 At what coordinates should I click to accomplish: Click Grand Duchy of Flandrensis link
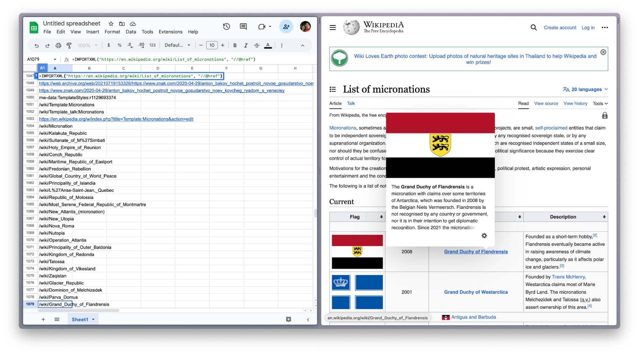(475, 251)
